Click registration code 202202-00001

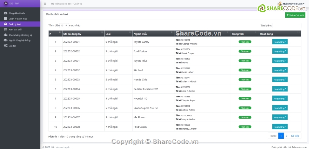(72, 42)
